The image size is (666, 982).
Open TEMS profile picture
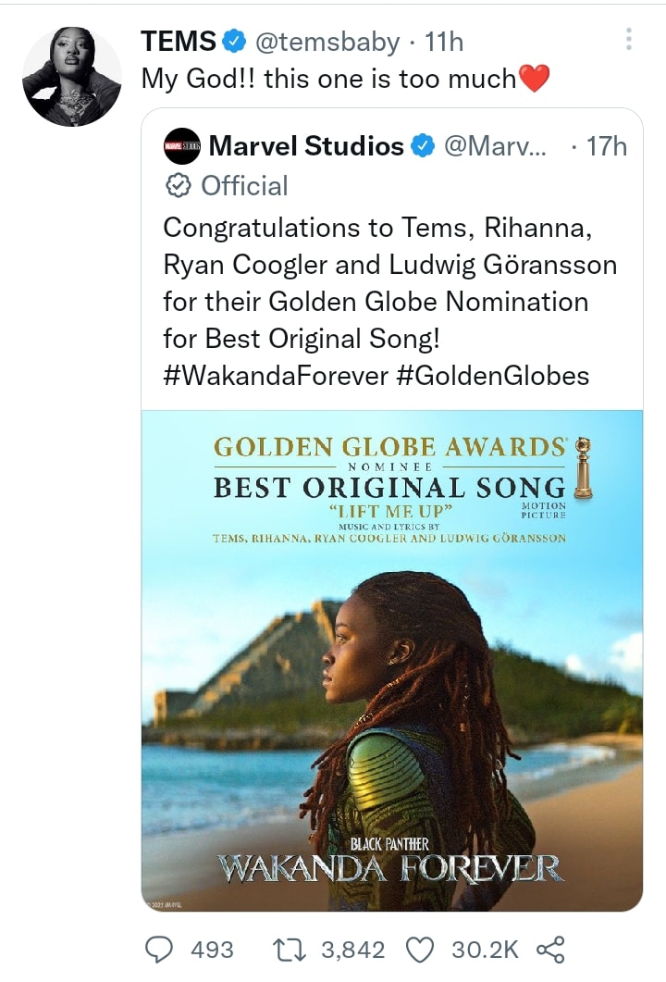coord(71,77)
